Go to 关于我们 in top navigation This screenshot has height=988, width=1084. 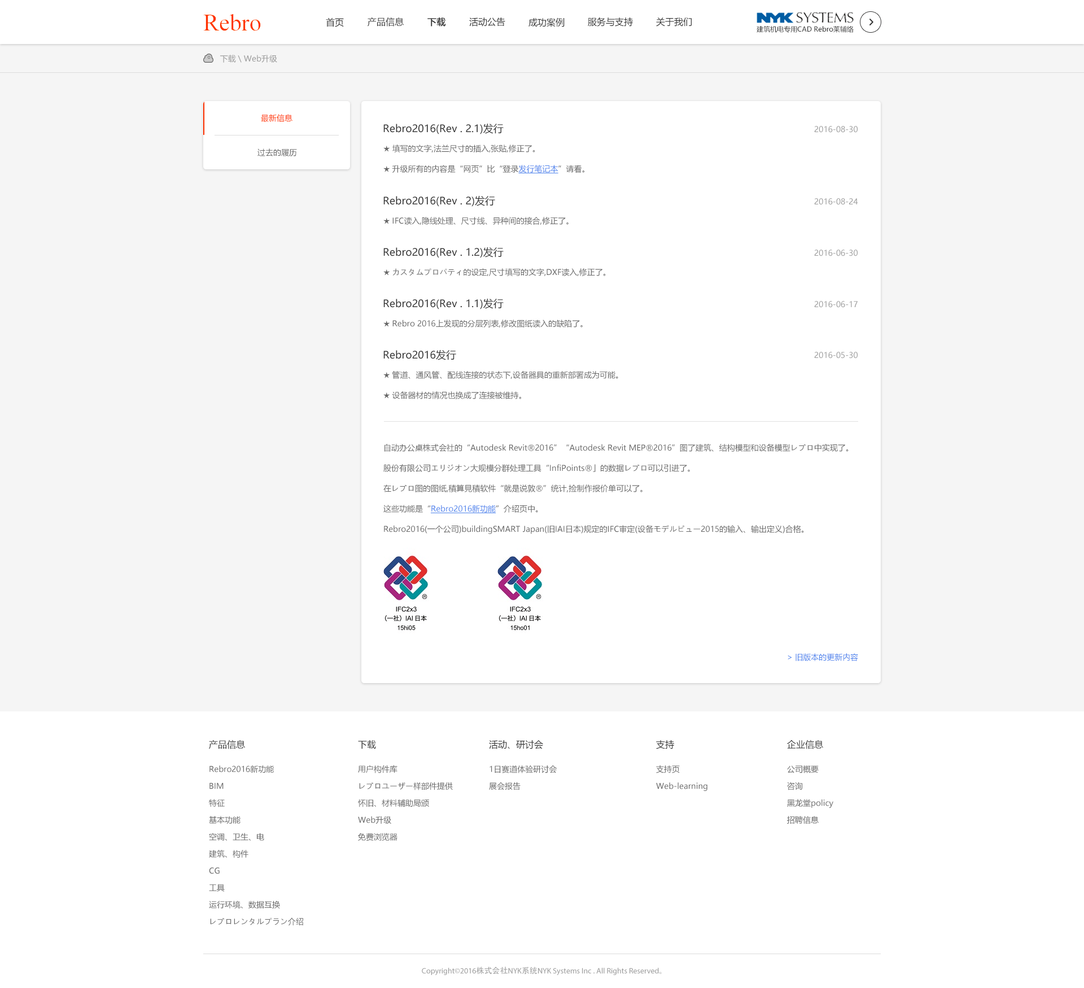pyautogui.click(x=674, y=22)
